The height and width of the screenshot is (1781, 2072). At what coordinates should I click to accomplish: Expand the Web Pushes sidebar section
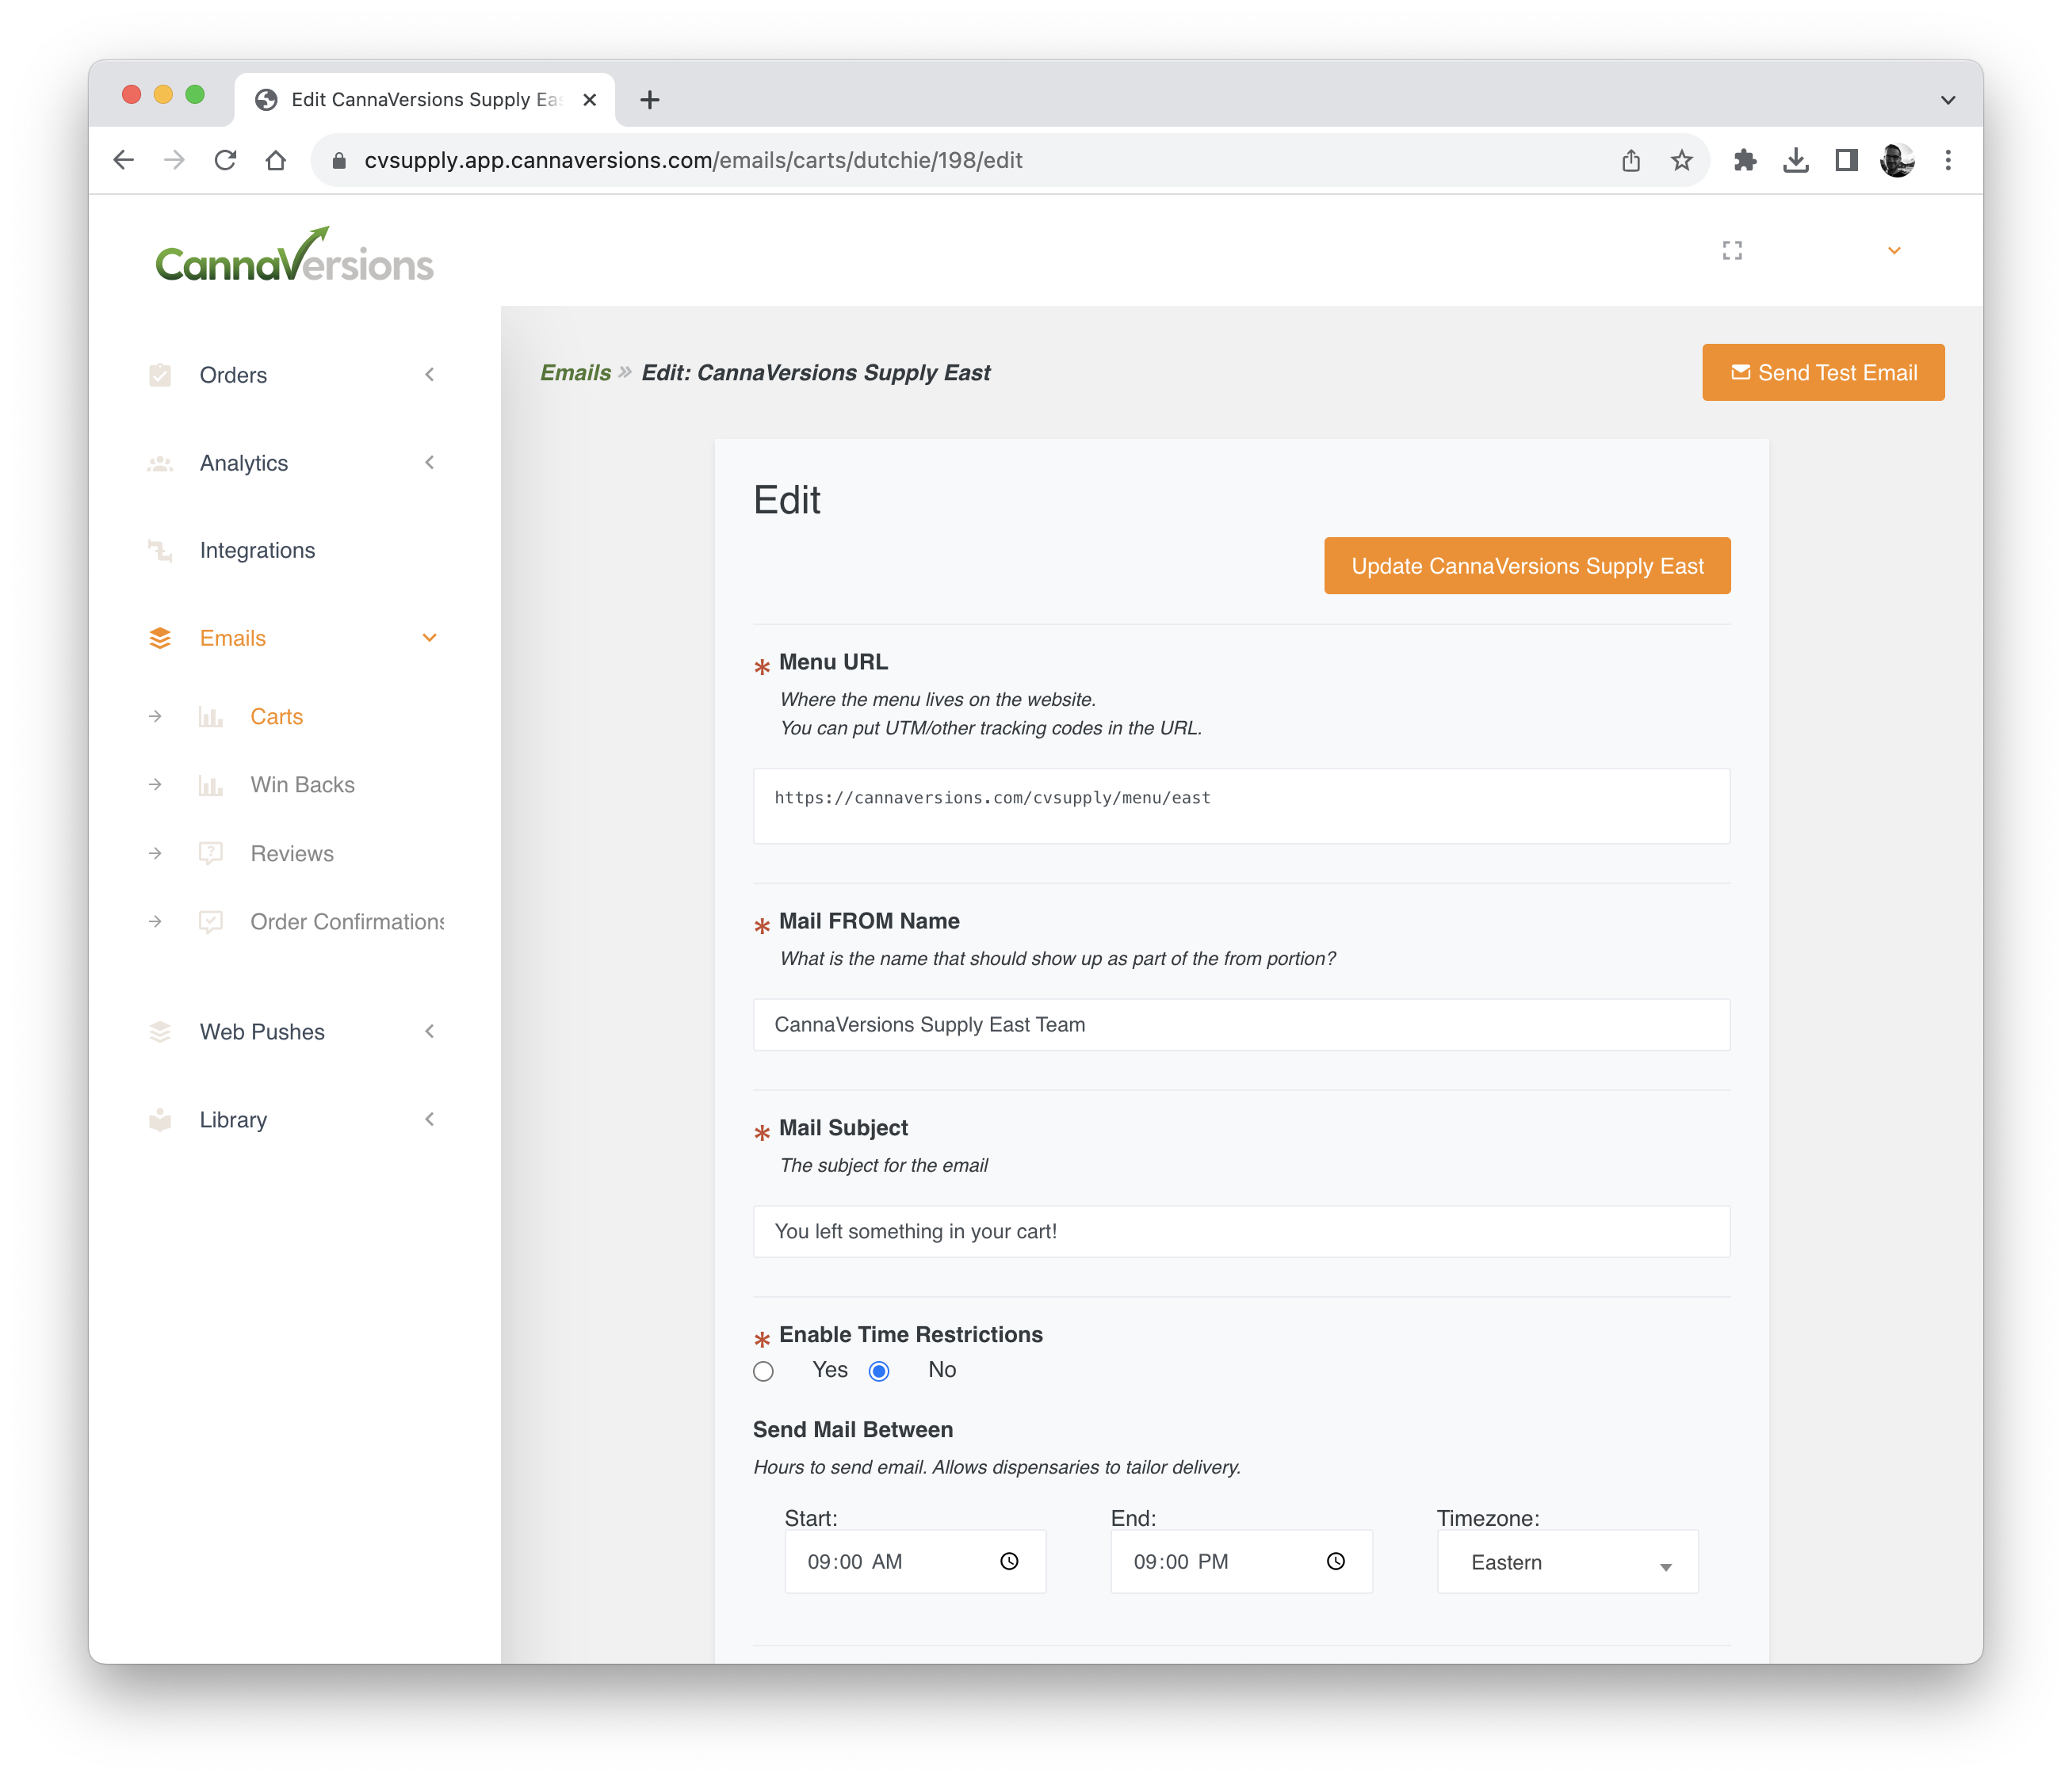click(x=430, y=1032)
